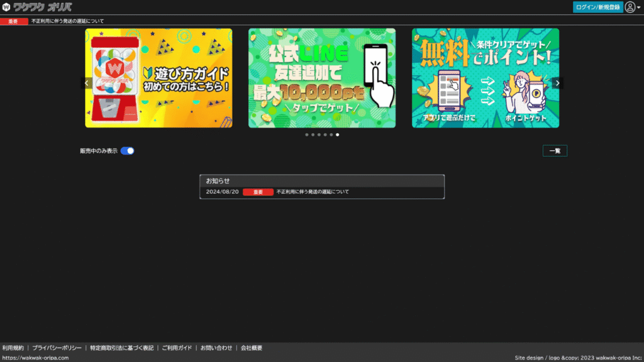
Task: Open the 一覧 list button
Action: click(555, 150)
